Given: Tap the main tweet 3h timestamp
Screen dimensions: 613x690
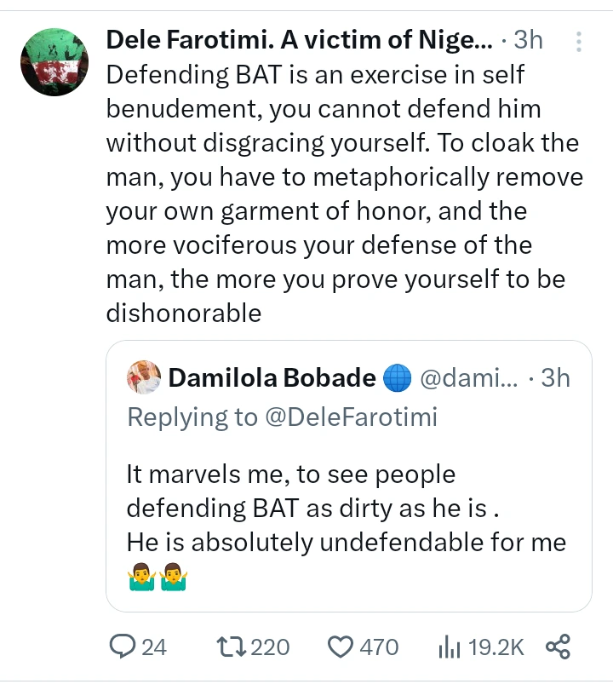Looking at the screenshot, I should (529, 39).
